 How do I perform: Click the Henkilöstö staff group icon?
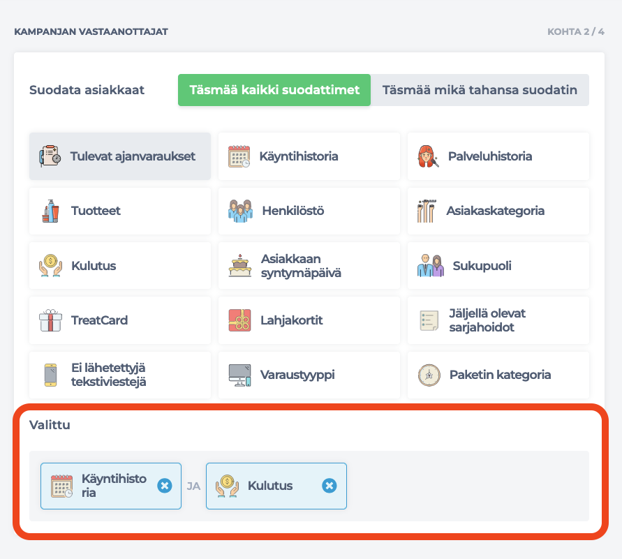coord(240,211)
